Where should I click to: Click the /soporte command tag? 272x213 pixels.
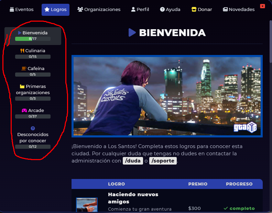[x=163, y=161]
